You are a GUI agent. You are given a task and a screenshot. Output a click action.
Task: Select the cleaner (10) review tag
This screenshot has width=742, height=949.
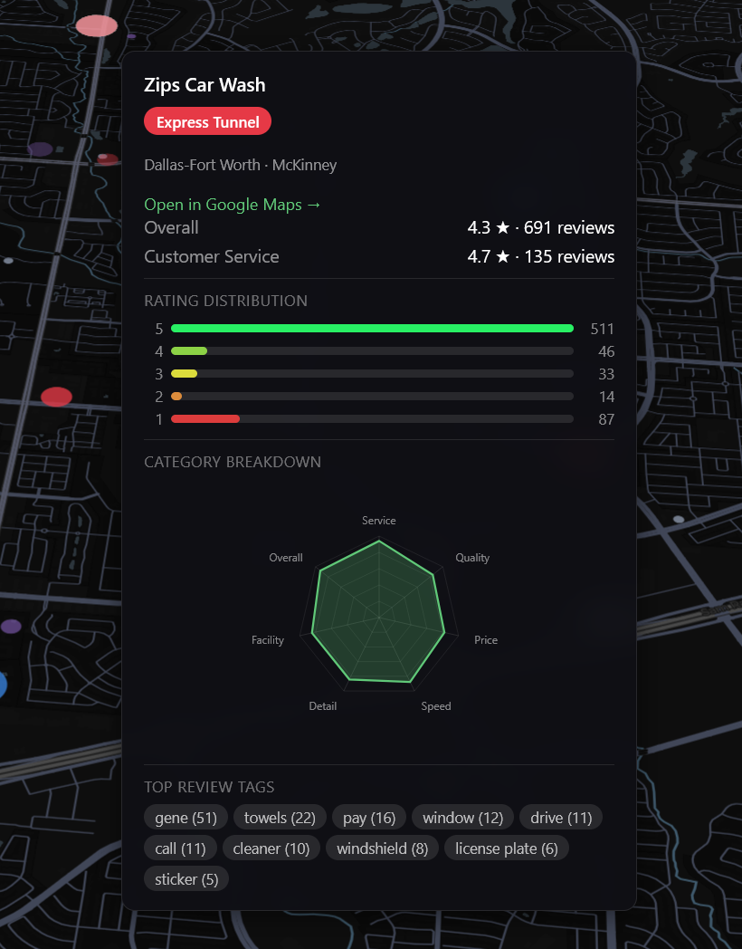tap(271, 848)
